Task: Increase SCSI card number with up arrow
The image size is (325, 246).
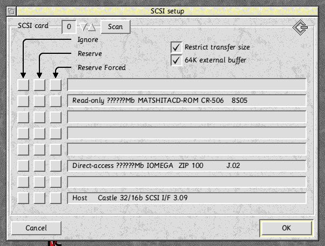Action: pyautogui.click(x=91, y=27)
